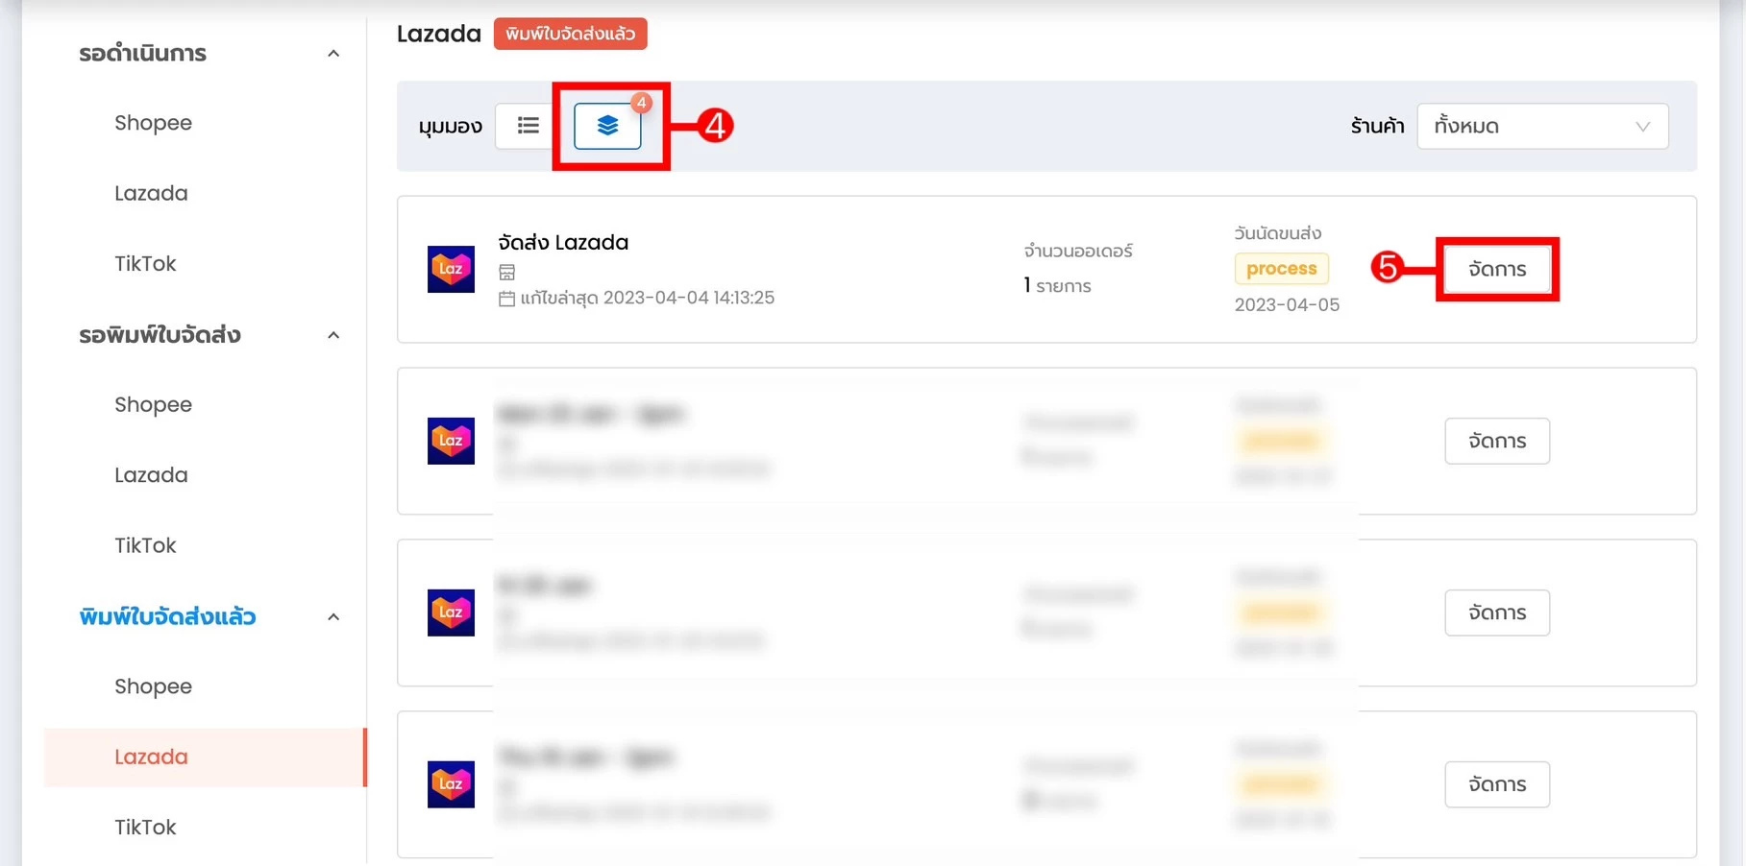Screen dimensions: 1746x866
Task: Collapse the รอดำเนินการ section
Action: click(333, 54)
